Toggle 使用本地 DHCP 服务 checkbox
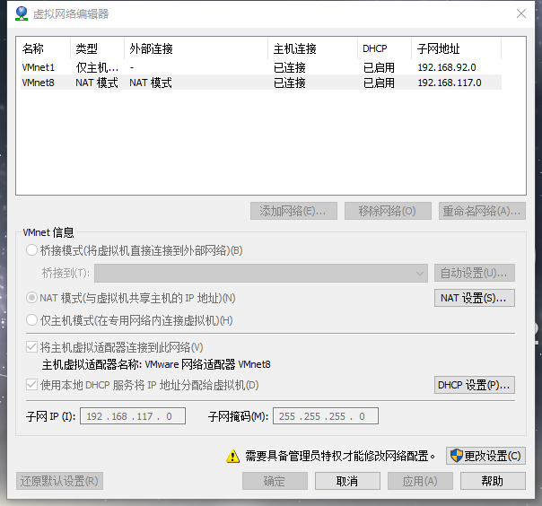 [31, 384]
